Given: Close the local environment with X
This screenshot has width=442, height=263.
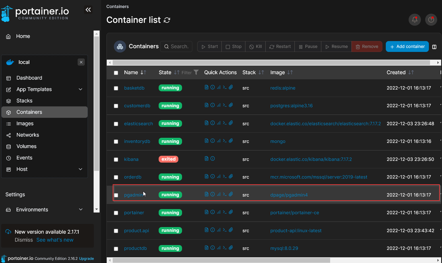Looking at the screenshot, I should pos(81,62).
